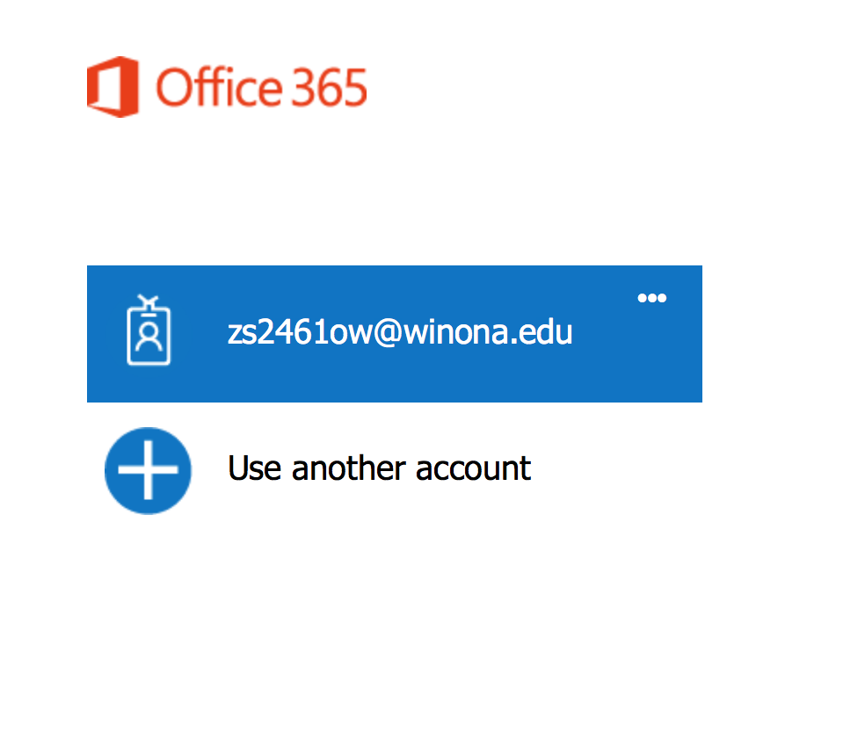Expand the ellipsis menu for zs2461ow@winona.edu
The width and height of the screenshot is (865, 740).
(x=651, y=298)
